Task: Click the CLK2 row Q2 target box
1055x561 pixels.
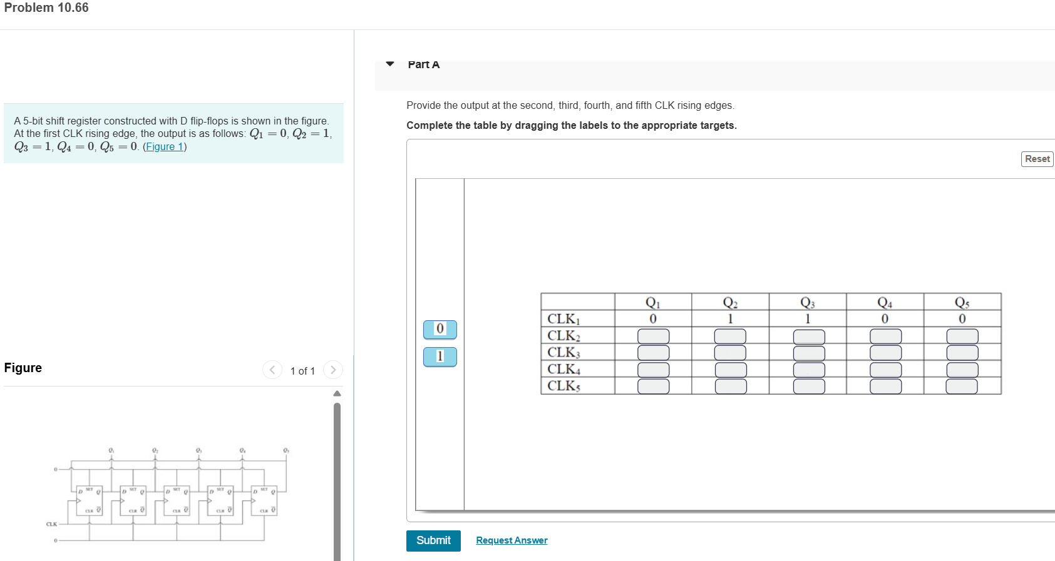Action: (730, 336)
